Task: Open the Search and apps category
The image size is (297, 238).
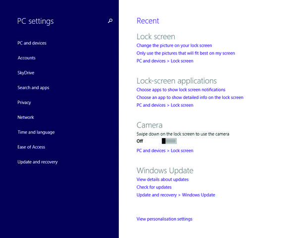Action: tap(33, 88)
